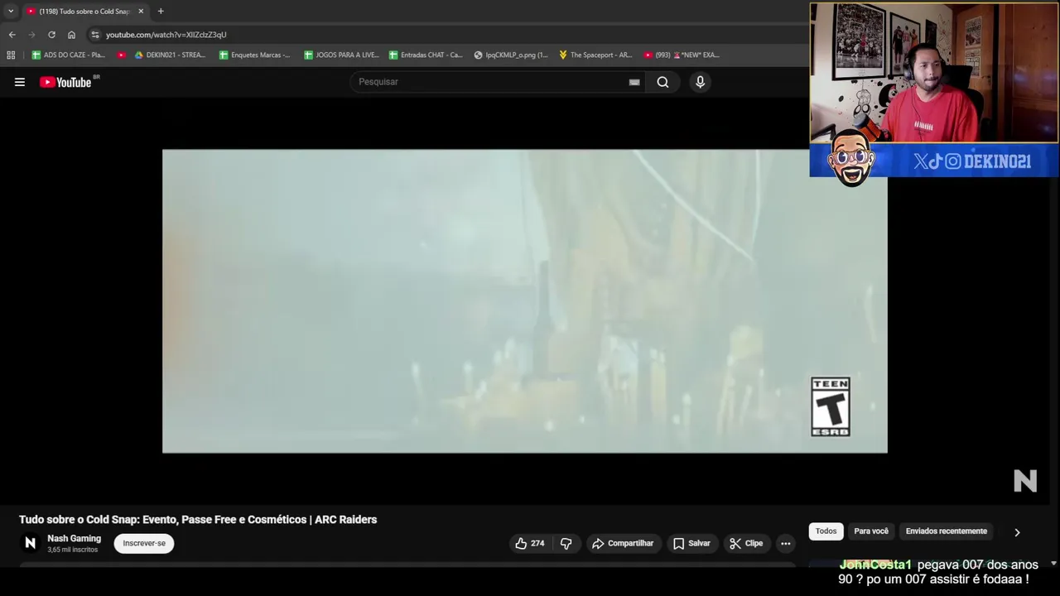
Task: Click the video player area
Action: (524, 301)
